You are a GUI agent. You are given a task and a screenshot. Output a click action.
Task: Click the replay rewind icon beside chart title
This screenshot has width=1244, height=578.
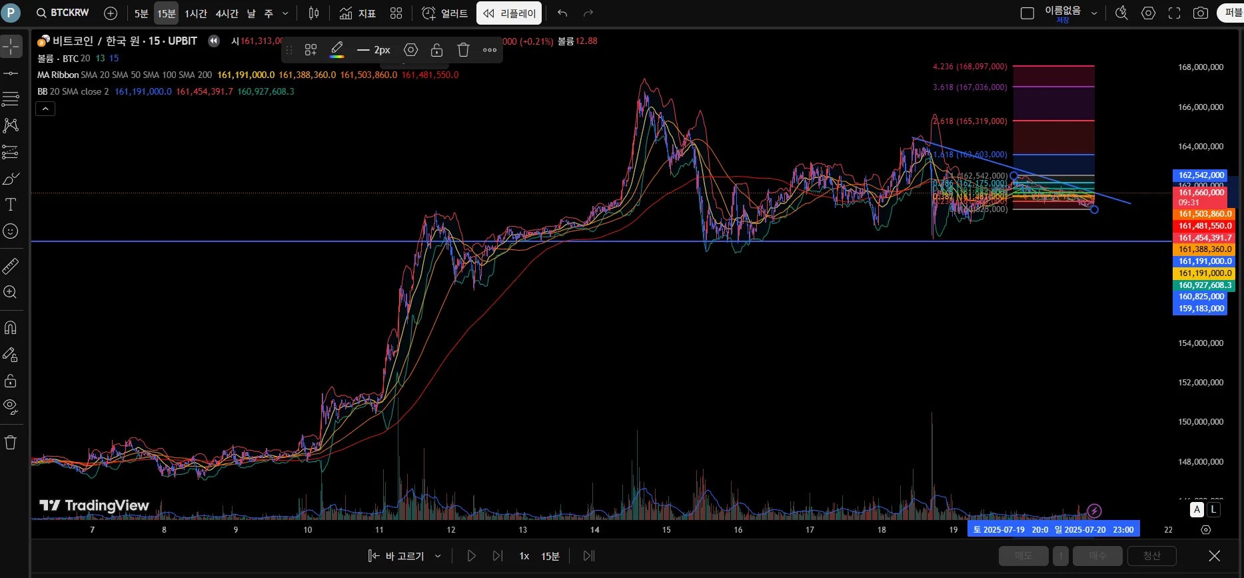pyautogui.click(x=214, y=41)
